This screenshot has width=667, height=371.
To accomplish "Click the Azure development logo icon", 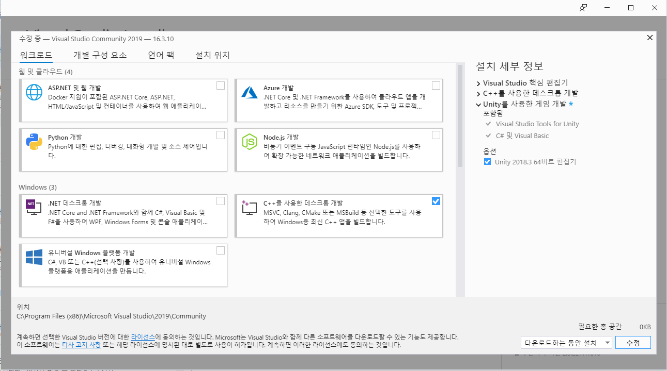I will click(x=250, y=92).
